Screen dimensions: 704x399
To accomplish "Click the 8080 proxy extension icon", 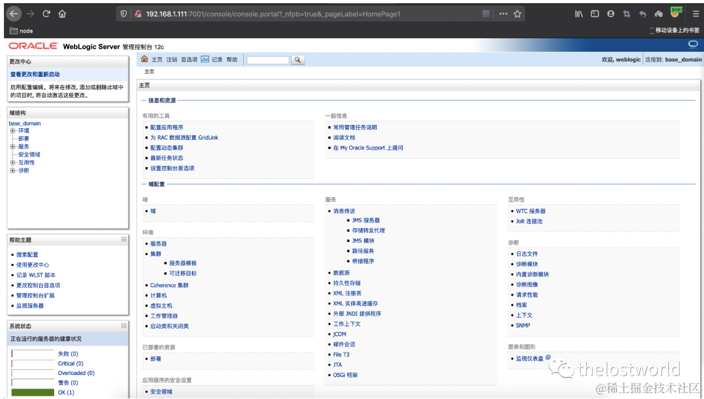I will point(675,12).
